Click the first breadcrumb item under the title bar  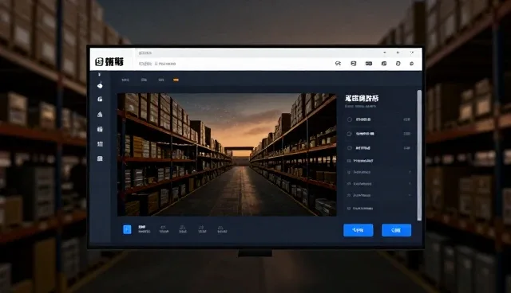pyautogui.click(x=145, y=64)
